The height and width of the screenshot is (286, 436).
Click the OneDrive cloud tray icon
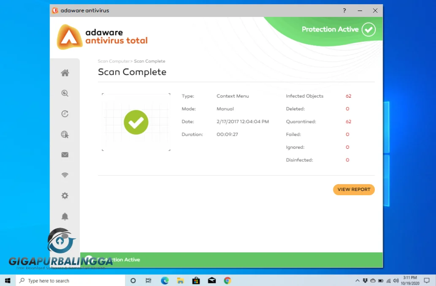tap(373, 281)
